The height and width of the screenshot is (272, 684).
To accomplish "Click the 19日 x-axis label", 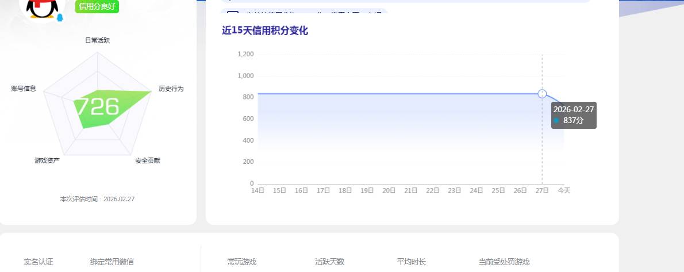I will [367, 190].
